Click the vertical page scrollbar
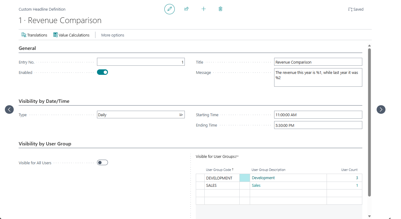Viewport: 401px width, 219px height. coord(370,122)
